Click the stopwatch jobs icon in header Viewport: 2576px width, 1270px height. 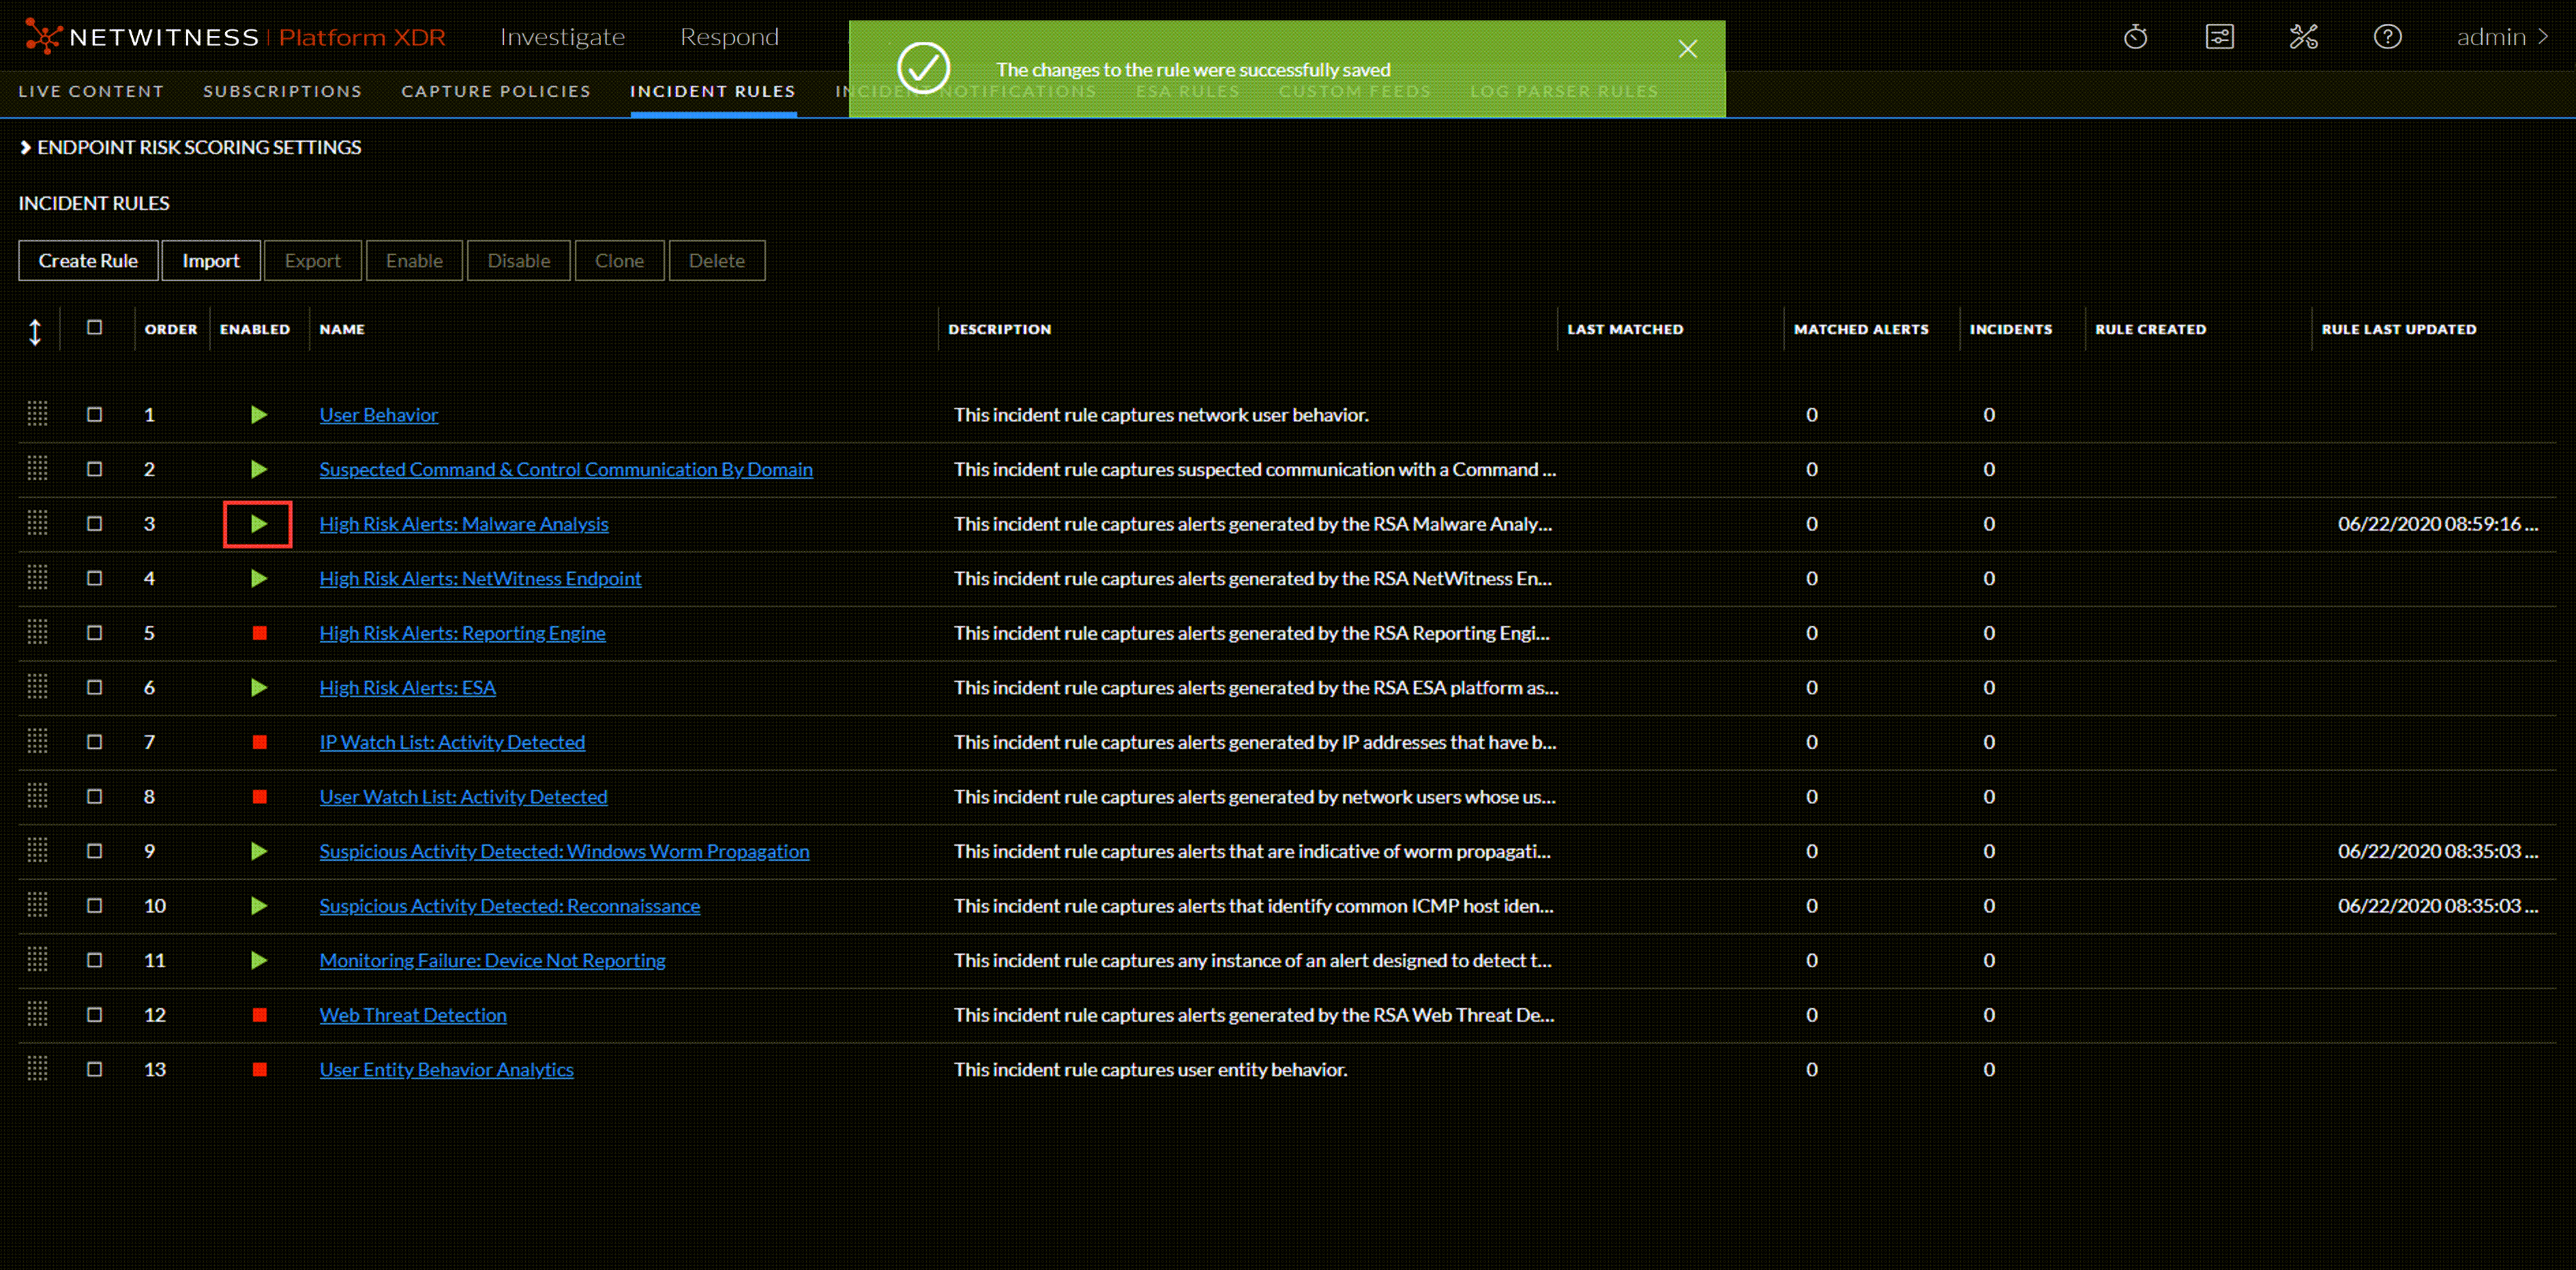tap(2135, 37)
